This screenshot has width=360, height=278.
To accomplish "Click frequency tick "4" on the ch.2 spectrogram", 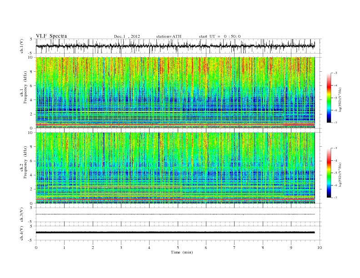I will 32,175.
